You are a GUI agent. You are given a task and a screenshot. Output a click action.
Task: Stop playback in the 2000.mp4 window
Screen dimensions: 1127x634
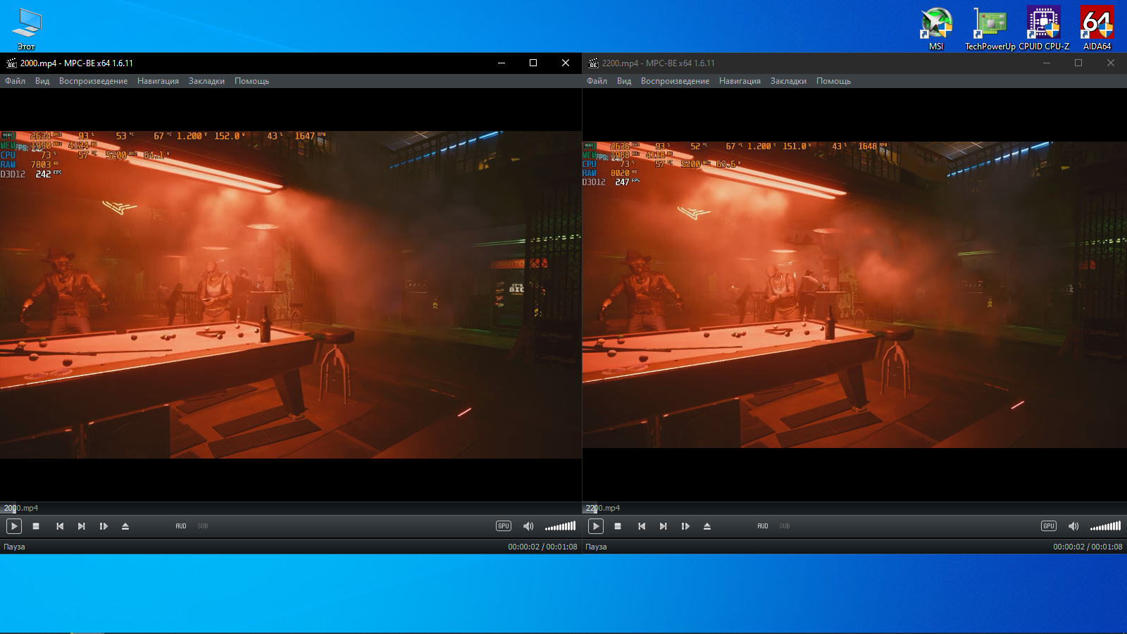tap(36, 526)
